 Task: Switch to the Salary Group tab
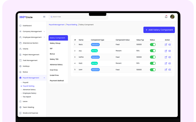coord(55,43)
